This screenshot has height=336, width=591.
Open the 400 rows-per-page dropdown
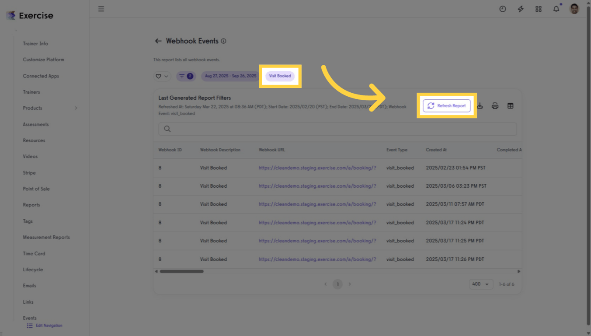pyautogui.click(x=481, y=284)
